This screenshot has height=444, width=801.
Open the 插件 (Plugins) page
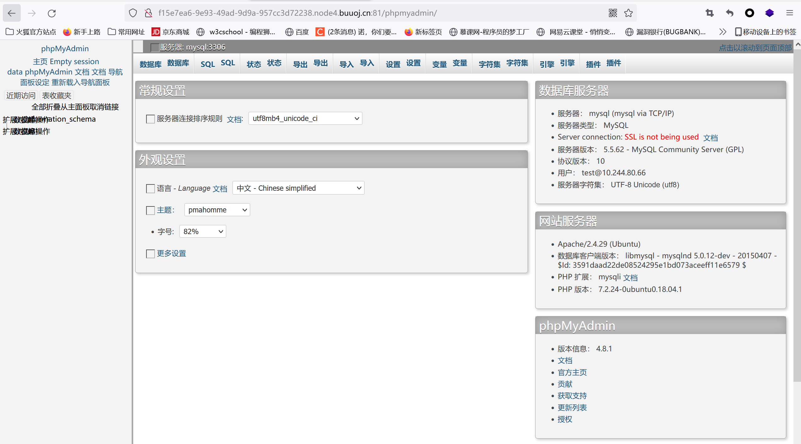click(x=603, y=63)
